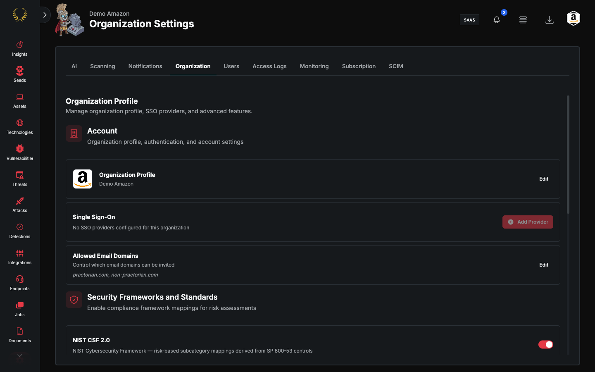Viewport: 595px width, 372px height.
Task: Open the SCIM tab
Action: [396, 66]
